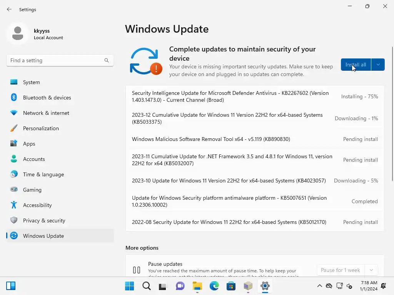This screenshot has width=394, height=295.
Task: Click the Gaming controller icon
Action: click(14, 189)
